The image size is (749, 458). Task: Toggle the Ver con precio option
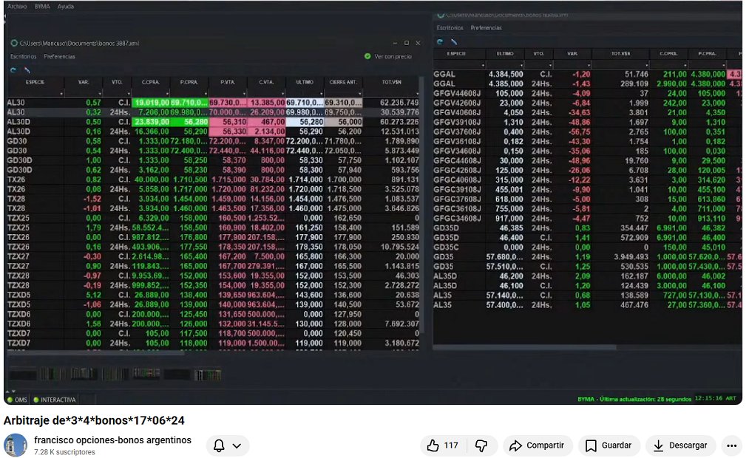click(368, 57)
